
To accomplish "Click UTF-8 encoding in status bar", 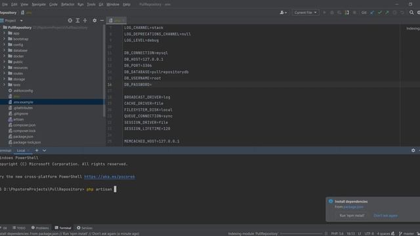I will point(369,233).
